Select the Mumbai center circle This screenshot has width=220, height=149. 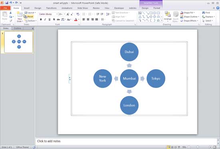tap(129, 79)
